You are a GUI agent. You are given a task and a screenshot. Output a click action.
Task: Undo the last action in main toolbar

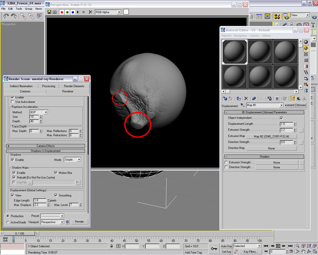(x=6, y=16)
